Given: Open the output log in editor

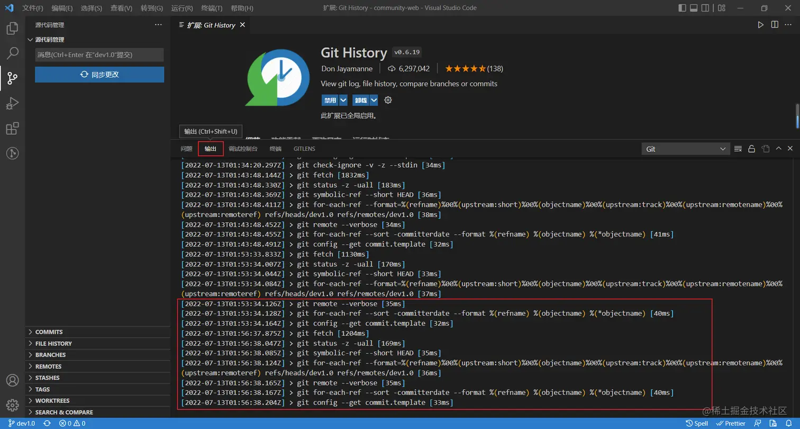Looking at the screenshot, I should coord(765,149).
